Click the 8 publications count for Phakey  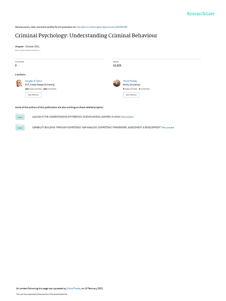pyautogui.click(x=130, y=89)
